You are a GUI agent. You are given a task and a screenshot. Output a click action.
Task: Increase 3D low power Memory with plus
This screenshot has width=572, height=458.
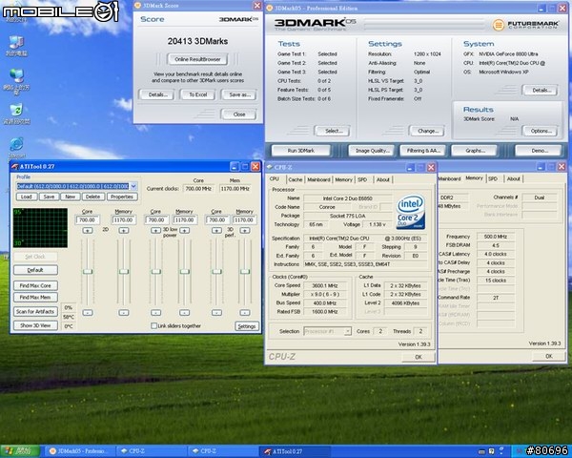185,231
